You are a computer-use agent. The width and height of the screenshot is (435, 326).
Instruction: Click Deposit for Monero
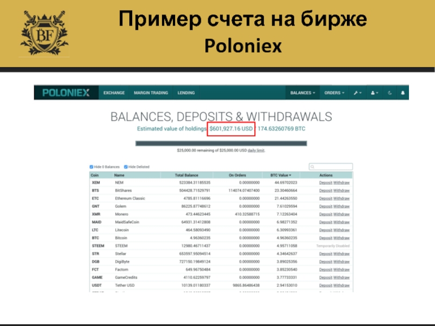(326, 214)
